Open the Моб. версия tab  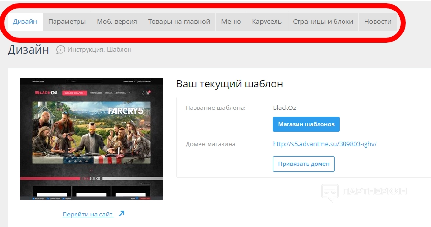117,22
